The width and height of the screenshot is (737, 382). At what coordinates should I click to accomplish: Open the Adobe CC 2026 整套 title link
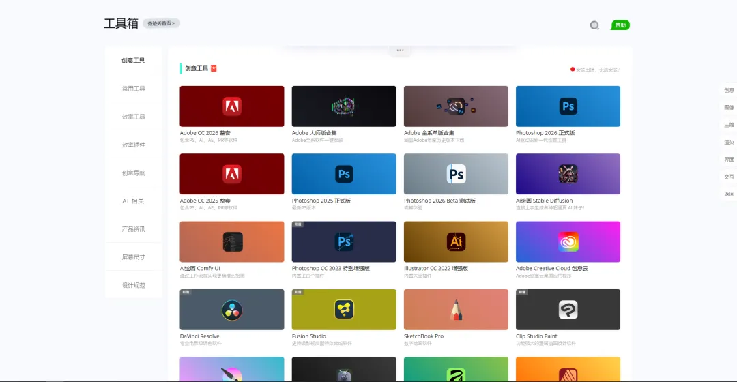coord(205,133)
